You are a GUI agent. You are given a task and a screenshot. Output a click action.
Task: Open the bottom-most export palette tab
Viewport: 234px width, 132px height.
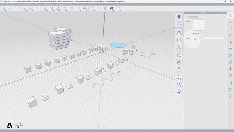pos(230,96)
